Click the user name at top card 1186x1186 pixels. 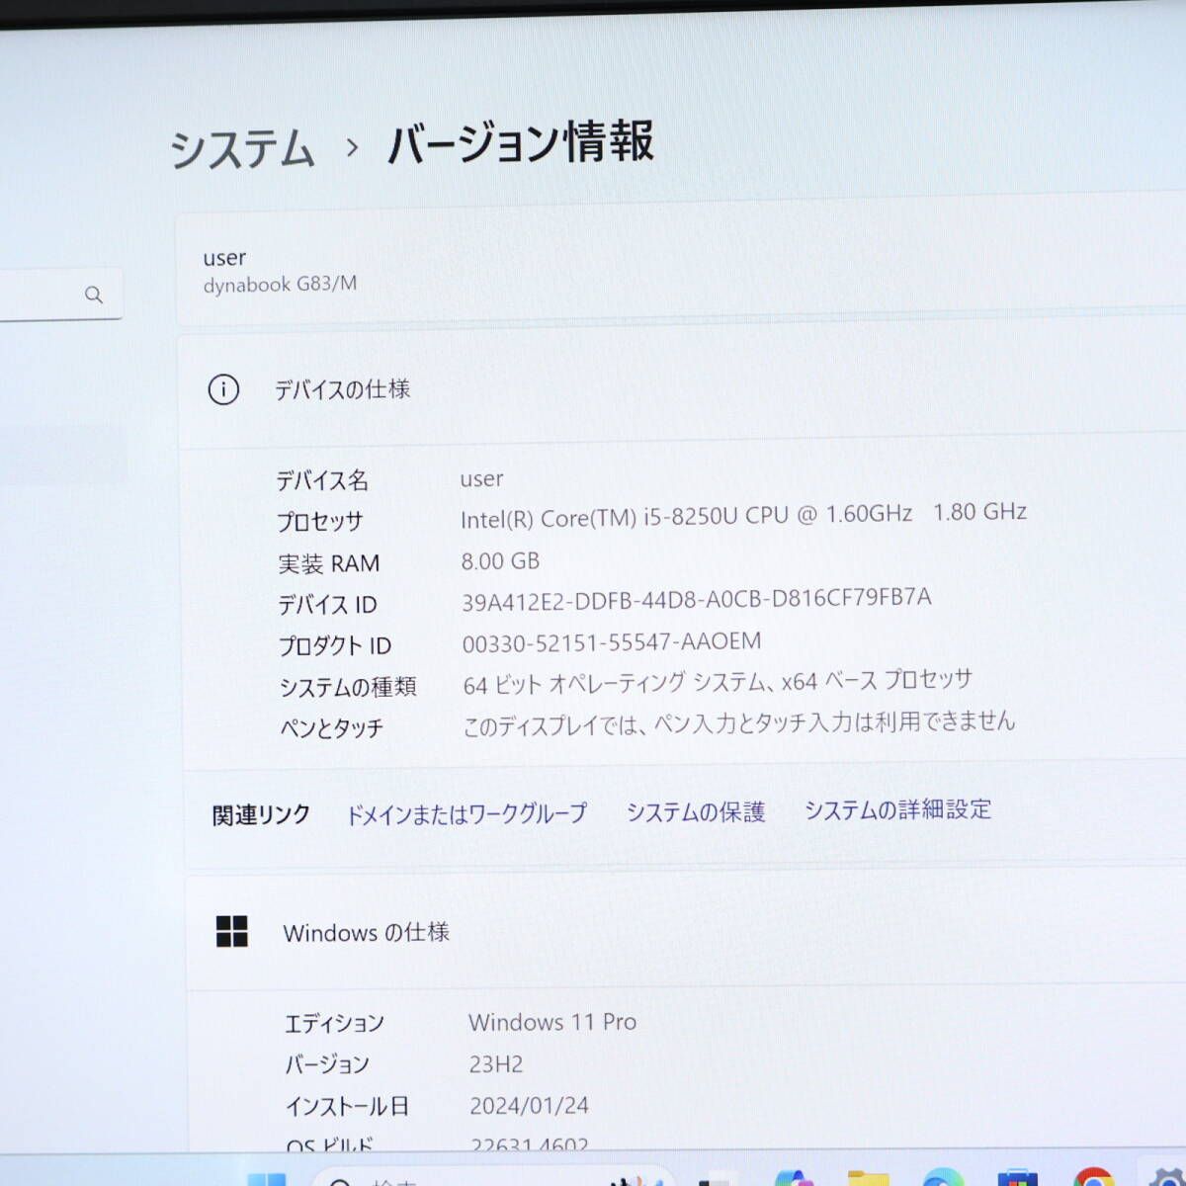tap(224, 258)
